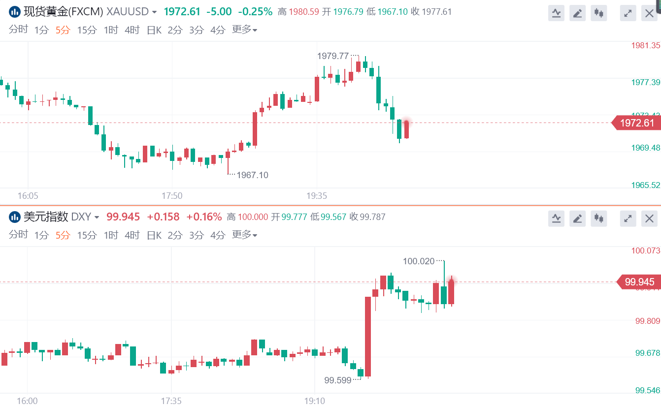Open indicators on the gold XAUUSD chart

point(556,13)
